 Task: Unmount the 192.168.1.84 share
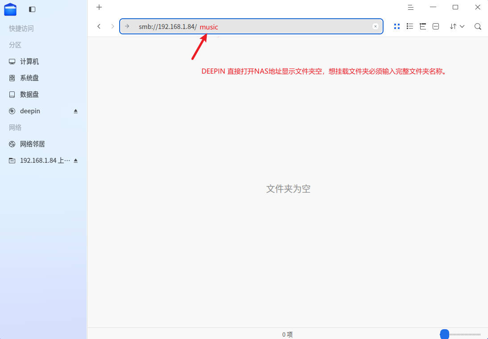[75, 161]
